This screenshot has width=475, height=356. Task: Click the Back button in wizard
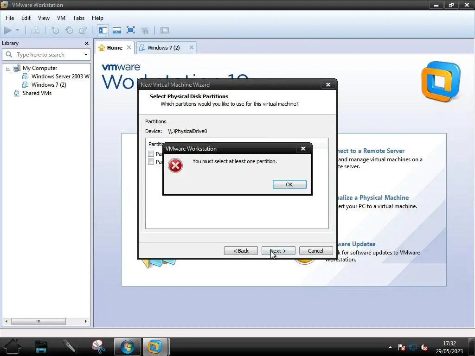241,251
